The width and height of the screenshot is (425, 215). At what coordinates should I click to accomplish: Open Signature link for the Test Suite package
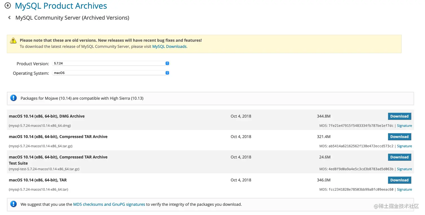(404, 169)
